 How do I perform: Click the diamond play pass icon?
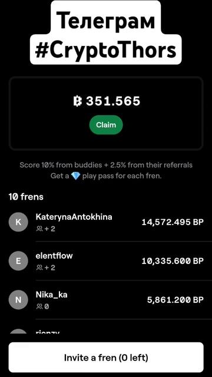(x=75, y=176)
